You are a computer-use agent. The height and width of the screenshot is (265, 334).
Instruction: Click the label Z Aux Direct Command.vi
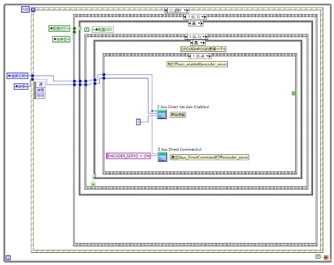point(180,149)
